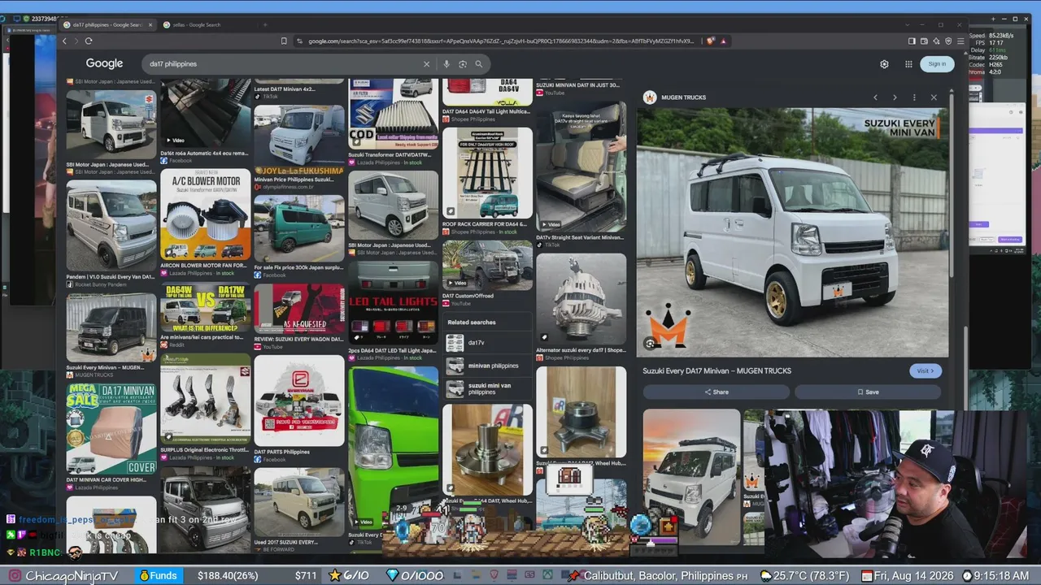The image size is (1041, 585).
Task: Start voice search via microphone icon
Action: click(x=446, y=64)
